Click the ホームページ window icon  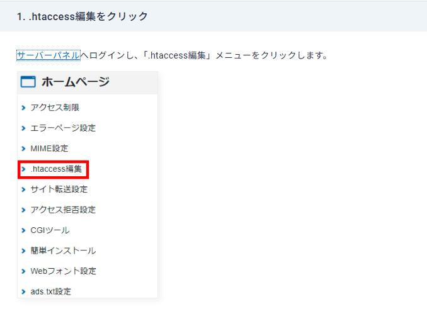click(28, 82)
